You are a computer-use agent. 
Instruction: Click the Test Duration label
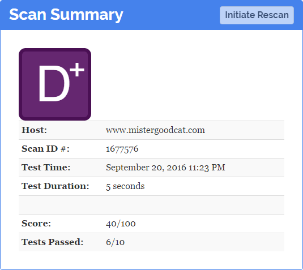tap(56, 186)
